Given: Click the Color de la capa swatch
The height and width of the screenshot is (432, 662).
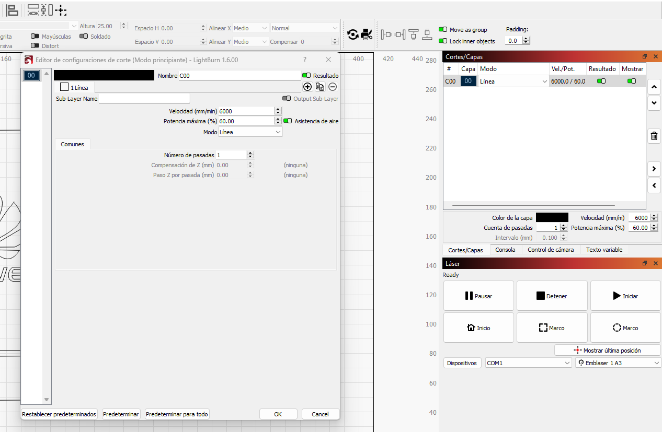Looking at the screenshot, I should (x=552, y=217).
